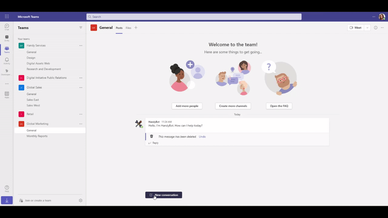Click the HandyBot sender name
The height and width of the screenshot is (218, 388).
[x=154, y=122]
